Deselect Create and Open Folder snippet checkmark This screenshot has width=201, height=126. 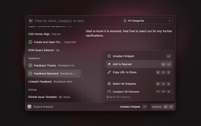30,42
